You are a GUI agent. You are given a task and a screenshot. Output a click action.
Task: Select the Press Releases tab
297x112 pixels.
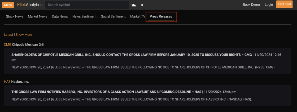coord(161,16)
